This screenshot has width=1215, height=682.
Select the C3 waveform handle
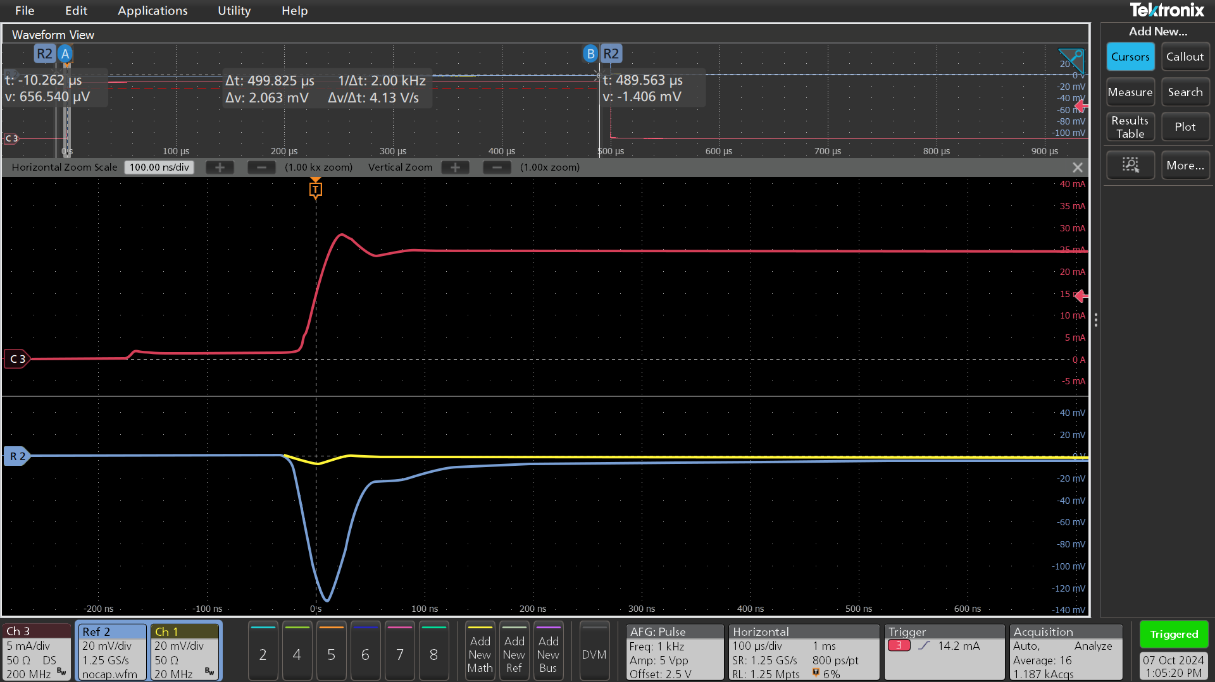pyautogui.click(x=17, y=359)
